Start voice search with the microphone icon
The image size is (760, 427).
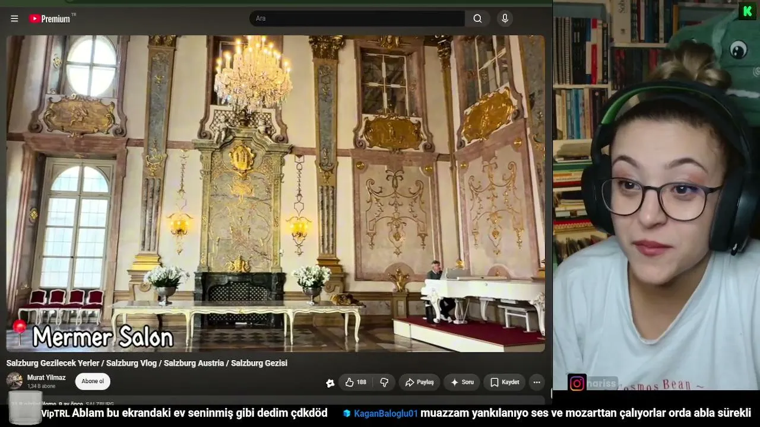pos(505,18)
